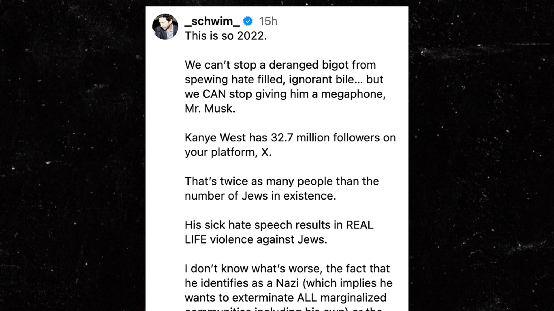Click the "Mr. Musk." text
This screenshot has width=554, height=311.
[210, 109]
